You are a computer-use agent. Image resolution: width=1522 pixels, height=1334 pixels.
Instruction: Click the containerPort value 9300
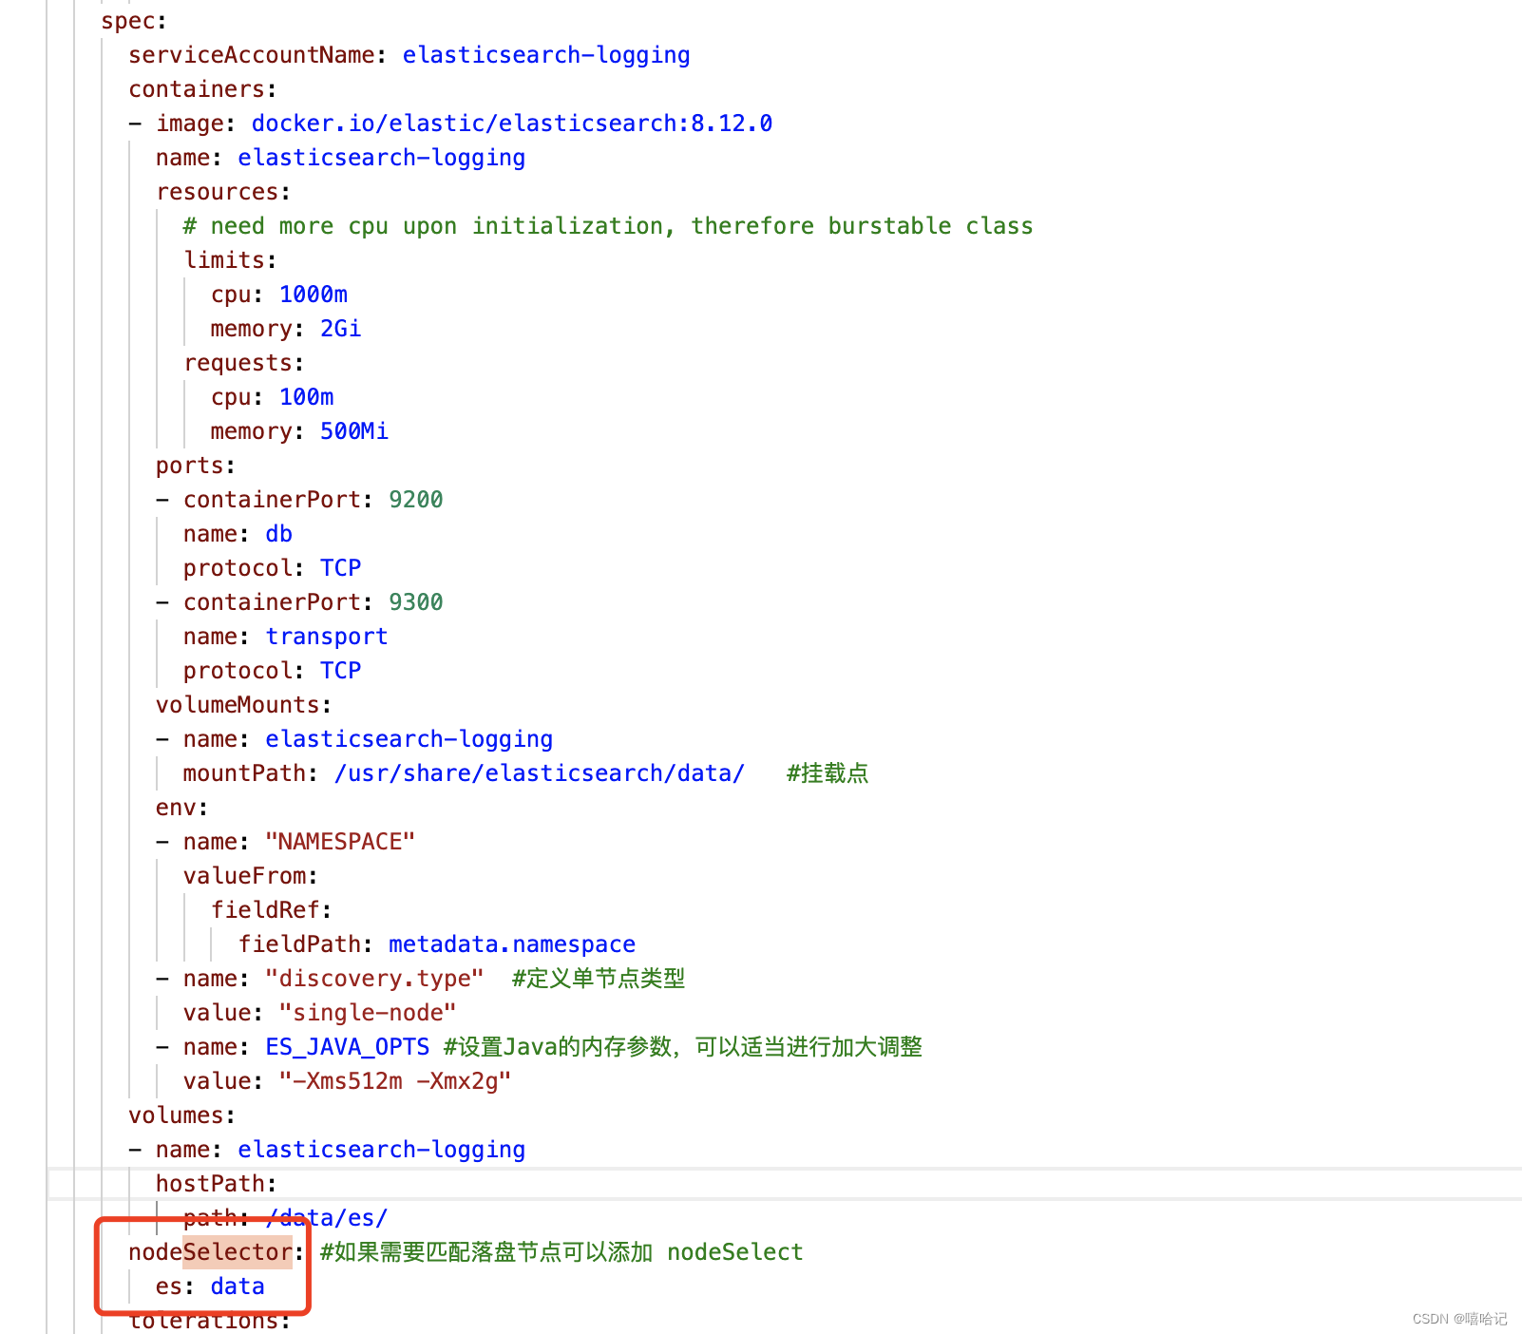416,602
